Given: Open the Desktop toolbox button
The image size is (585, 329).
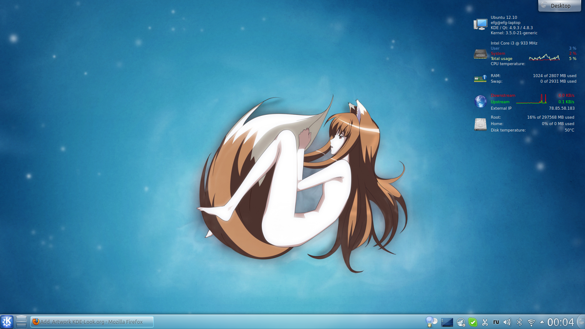Looking at the screenshot, I should coord(560,6).
